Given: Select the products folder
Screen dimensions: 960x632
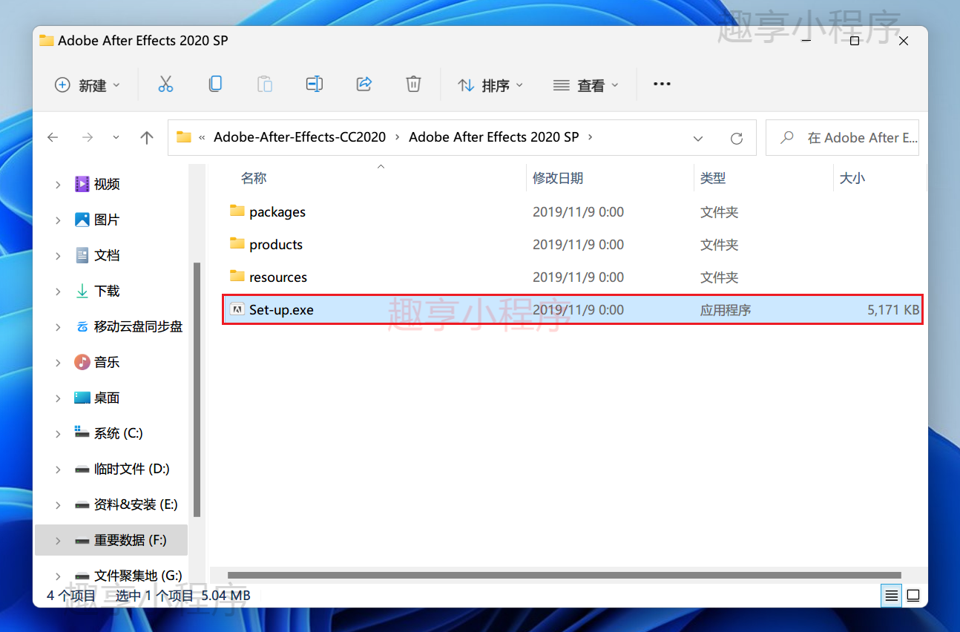Looking at the screenshot, I should (x=573, y=244).
